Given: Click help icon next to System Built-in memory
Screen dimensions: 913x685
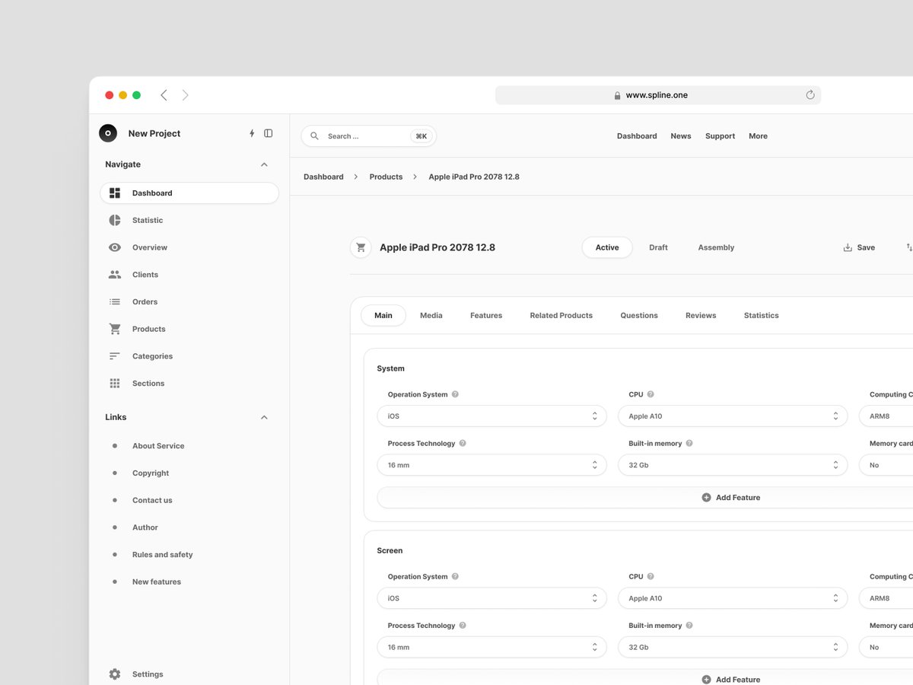Looking at the screenshot, I should (x=689, y=443).
